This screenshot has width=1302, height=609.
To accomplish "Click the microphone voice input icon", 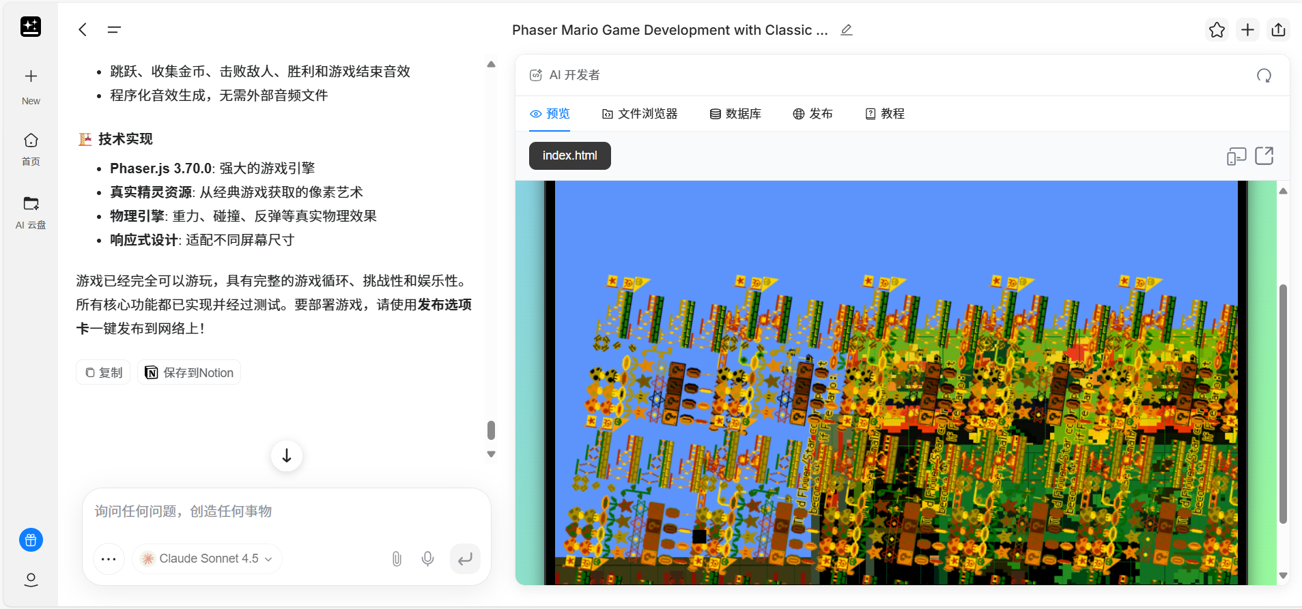I will 427,559.
